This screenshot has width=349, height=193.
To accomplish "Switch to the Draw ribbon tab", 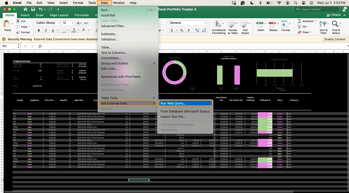I will (40, 15).
